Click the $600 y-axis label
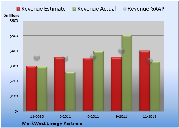 14,21
